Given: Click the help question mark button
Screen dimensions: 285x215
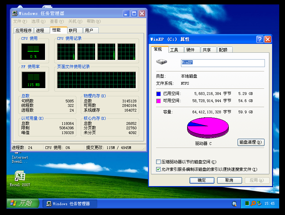Looking at the screenshot, I should [x=260, y=39].
